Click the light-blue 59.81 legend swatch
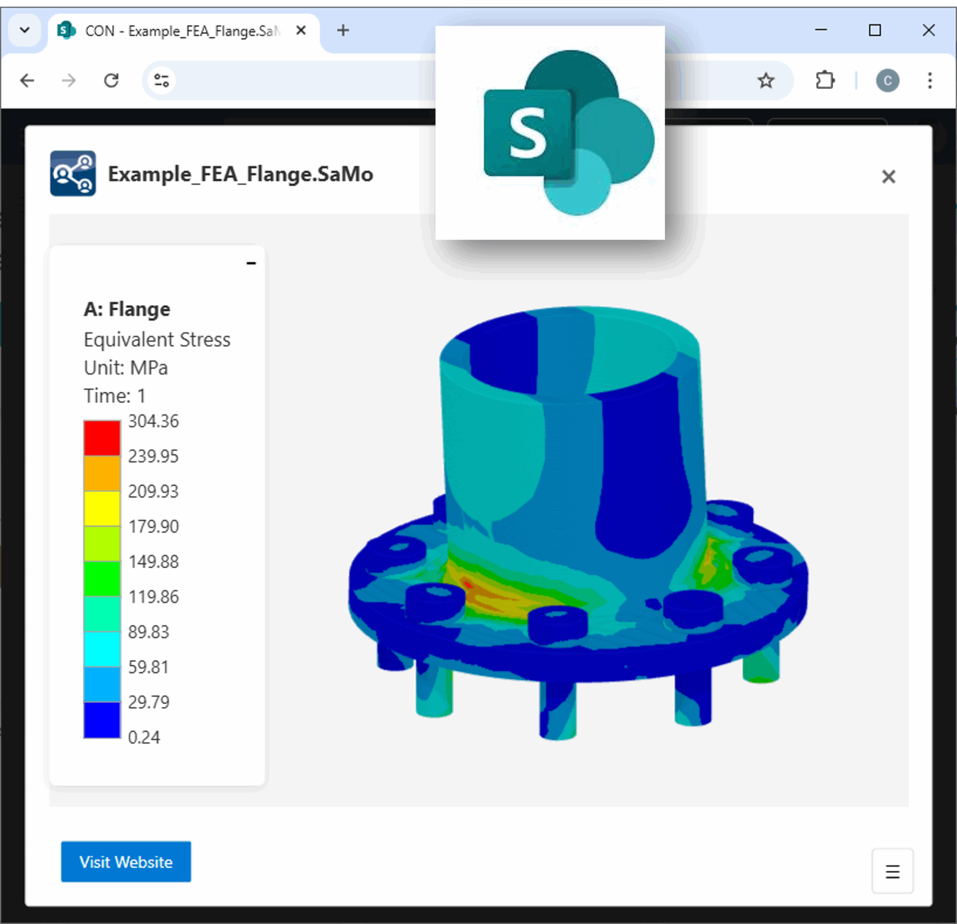Screen dimensions: 957x924 pyautogui.click(x=102, y=684)
